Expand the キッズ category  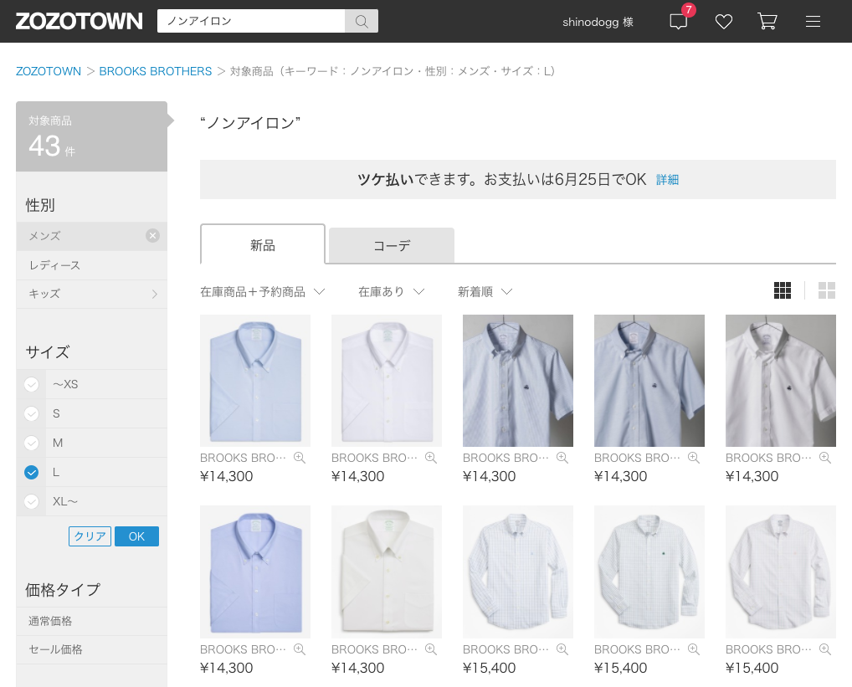(92, 294)
